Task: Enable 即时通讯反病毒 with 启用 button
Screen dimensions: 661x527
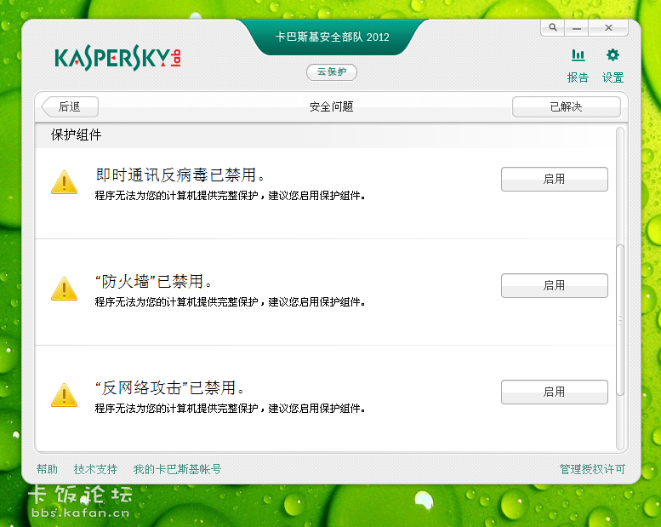Action: tap(555, 180)
